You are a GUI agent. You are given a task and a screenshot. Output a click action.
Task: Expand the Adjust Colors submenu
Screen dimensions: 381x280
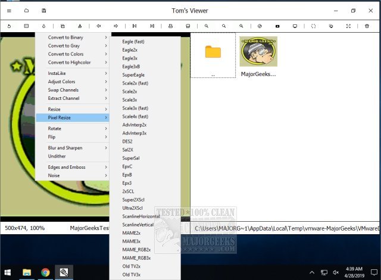click(x=73, y=81)
